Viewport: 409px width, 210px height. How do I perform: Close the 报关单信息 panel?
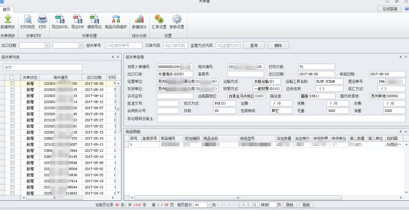[406, 57]
